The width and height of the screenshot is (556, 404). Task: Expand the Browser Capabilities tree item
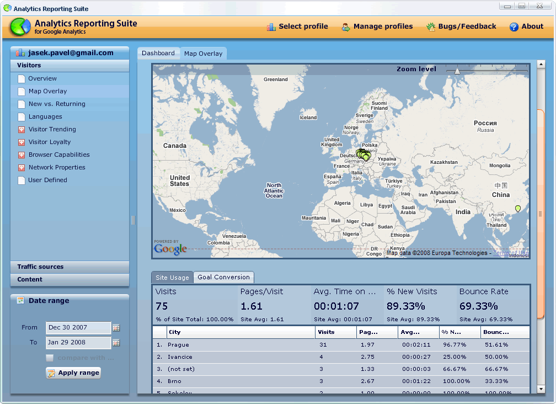pos(22,155)
